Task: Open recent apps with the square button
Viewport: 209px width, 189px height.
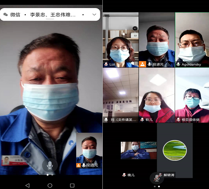Action: 72,185
